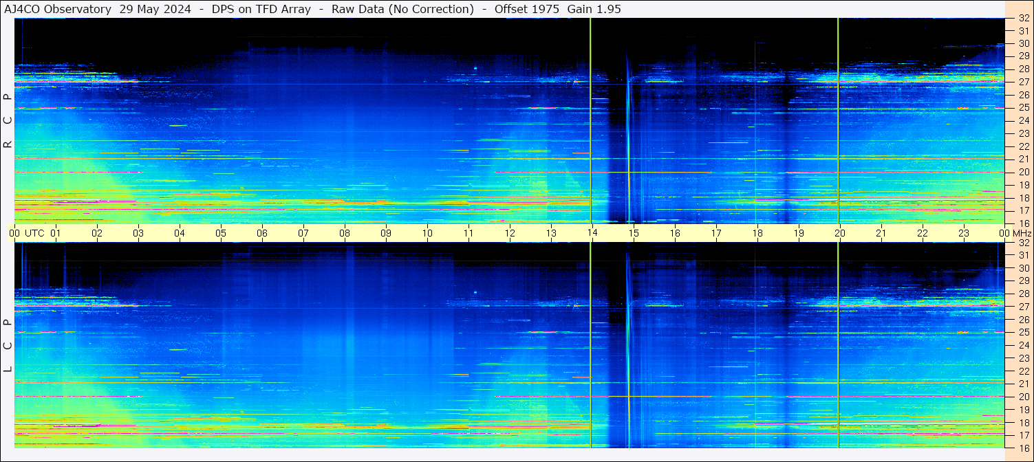This screenshot has width=1034, height=462.
Task: Select hour "20" on the UTC time axis
Action: (x=840, y=233)
